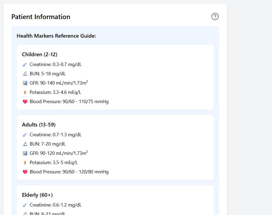Viewport: 272px width, 215px height.
Task: Select text Creatinine: 0.7-1.3 mg/dL
Action: pyautogui.click(x=56, y=135)
